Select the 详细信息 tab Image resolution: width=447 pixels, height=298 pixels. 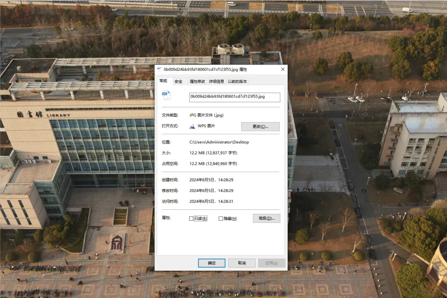(216, 82)
